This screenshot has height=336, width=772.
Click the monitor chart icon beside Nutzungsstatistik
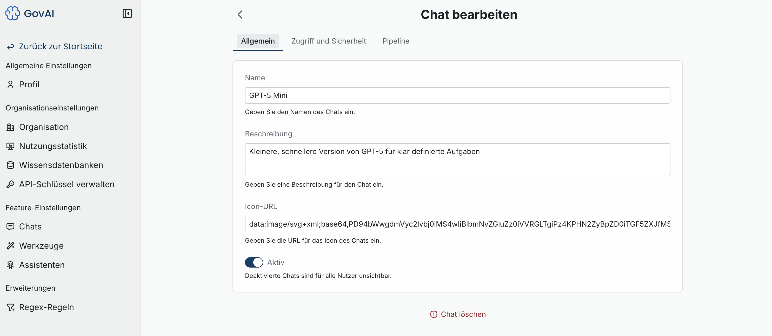coord(10,146)
